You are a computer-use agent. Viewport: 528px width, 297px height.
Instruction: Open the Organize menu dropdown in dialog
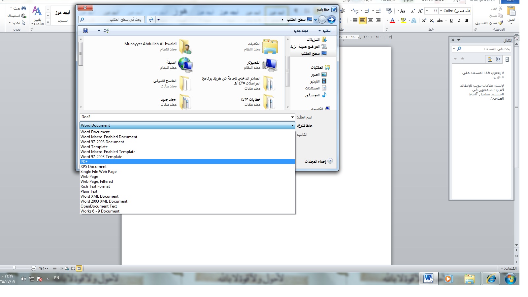325,31
